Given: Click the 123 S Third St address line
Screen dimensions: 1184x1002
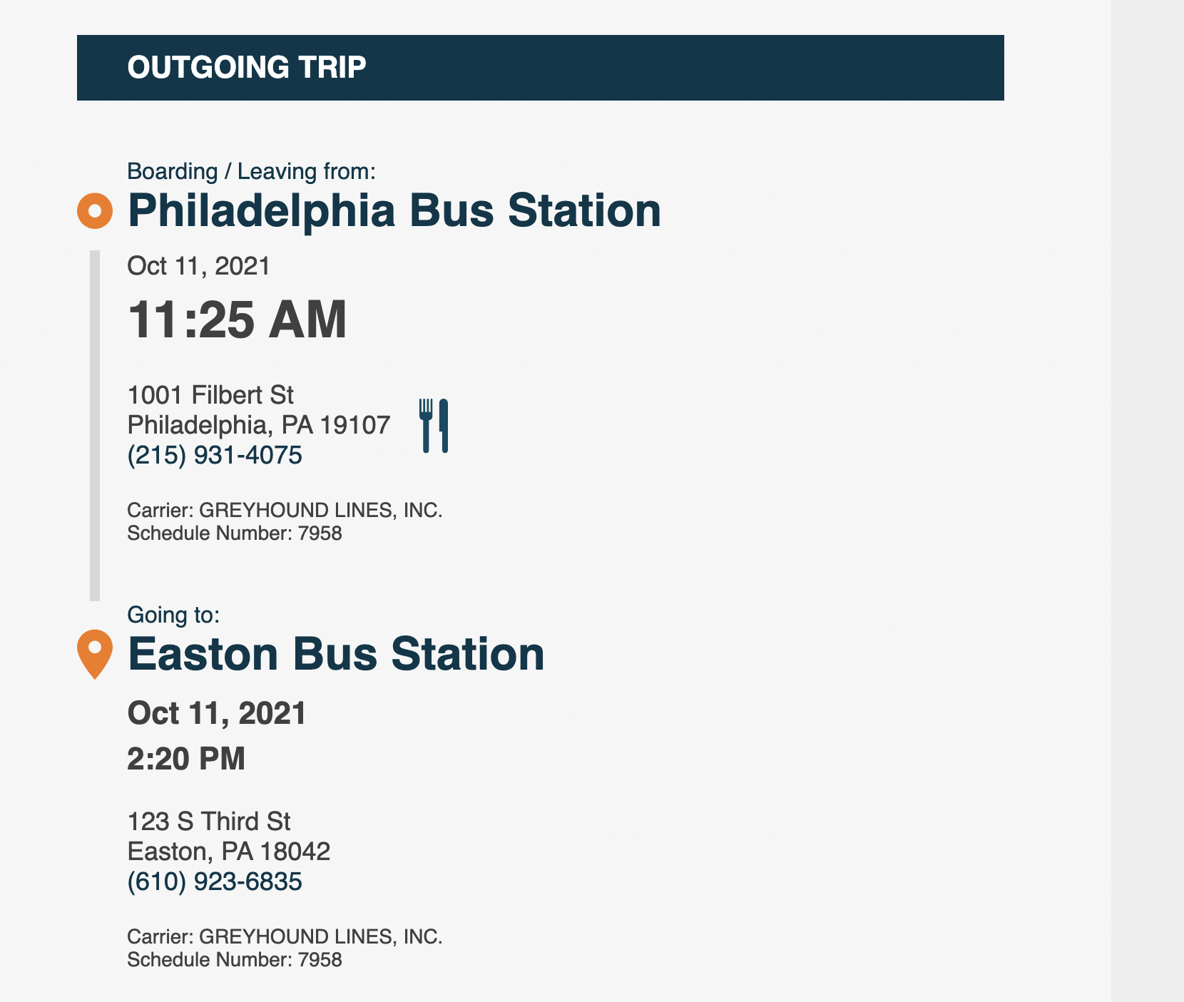Looking at the screenshot, I should [x=209, y=822].
